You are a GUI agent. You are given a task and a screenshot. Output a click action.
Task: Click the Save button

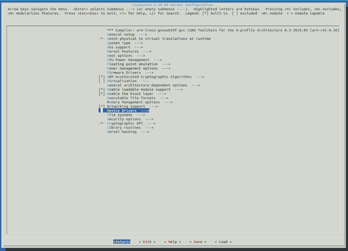(x=198, y=242)
